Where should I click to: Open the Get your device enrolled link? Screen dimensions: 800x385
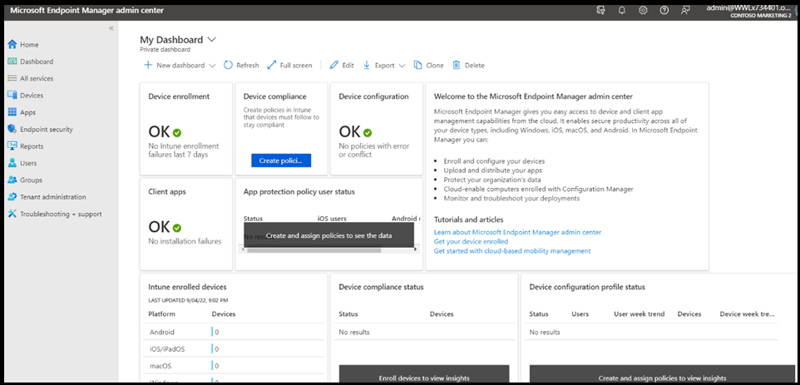click(x=471, y=241)
